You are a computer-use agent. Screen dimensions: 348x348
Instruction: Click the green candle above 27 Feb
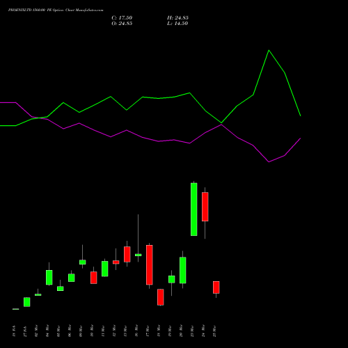(27, 302)
